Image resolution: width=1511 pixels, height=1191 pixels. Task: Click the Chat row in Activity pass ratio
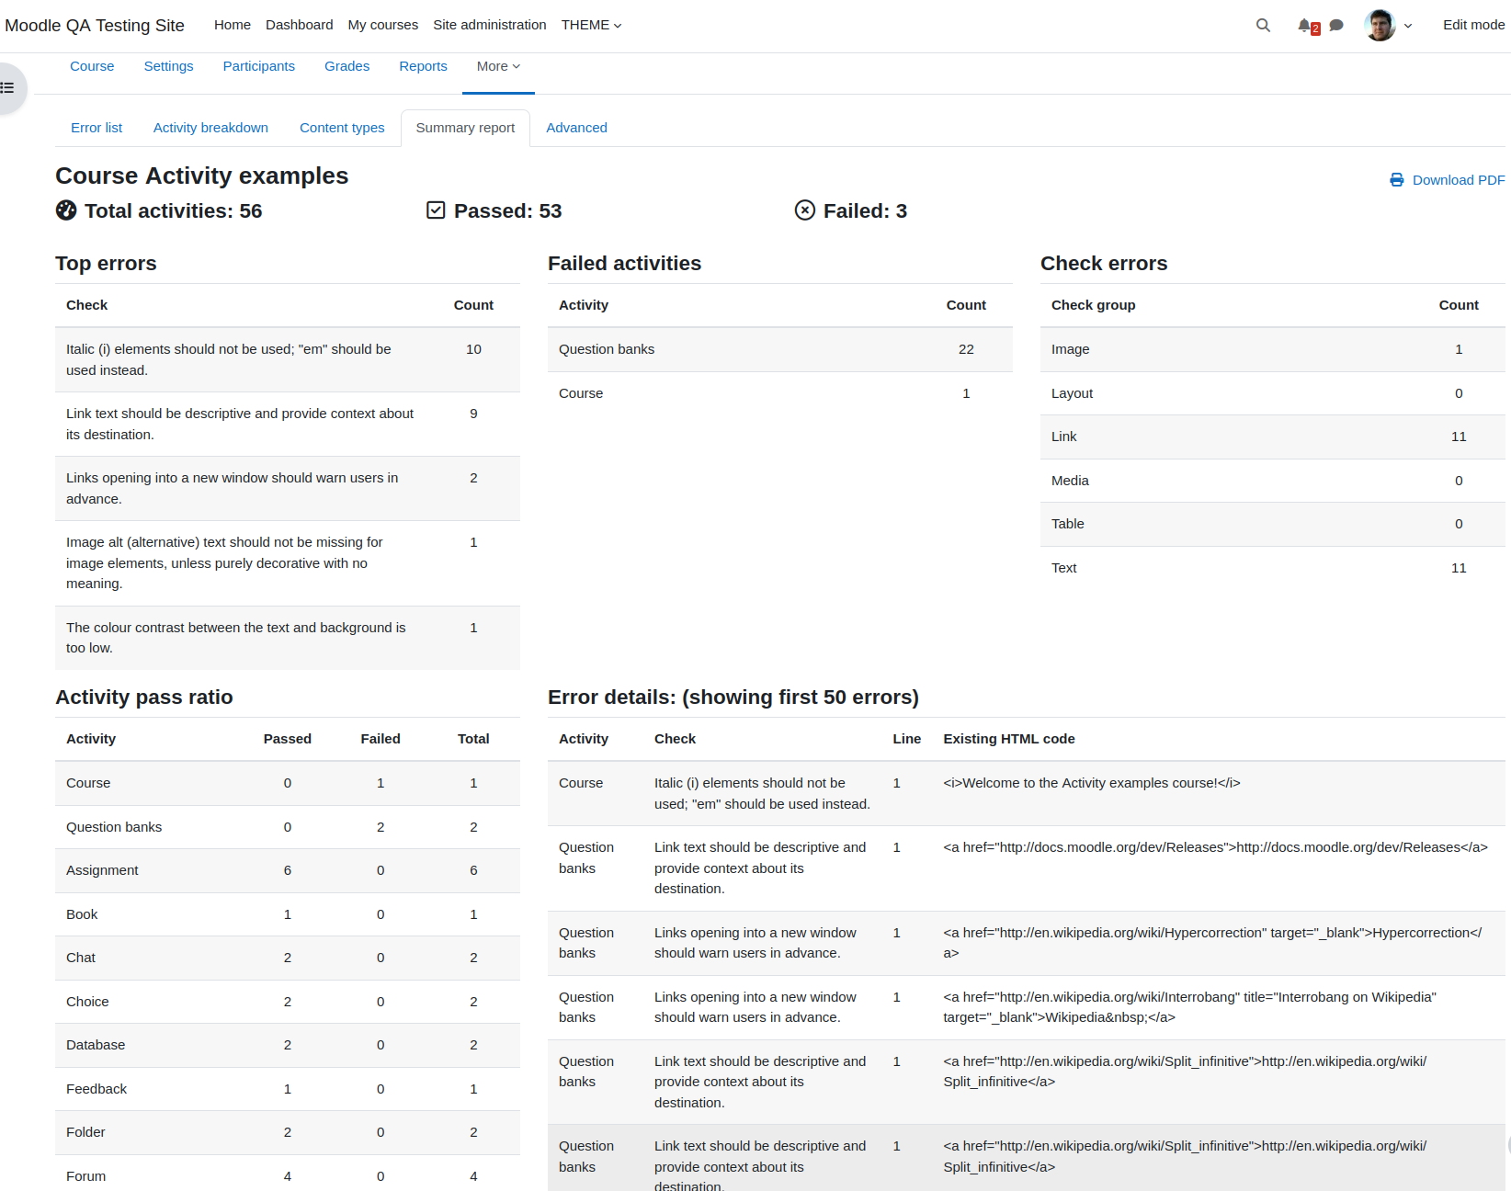pyautogui.click(x=288, y=958)
